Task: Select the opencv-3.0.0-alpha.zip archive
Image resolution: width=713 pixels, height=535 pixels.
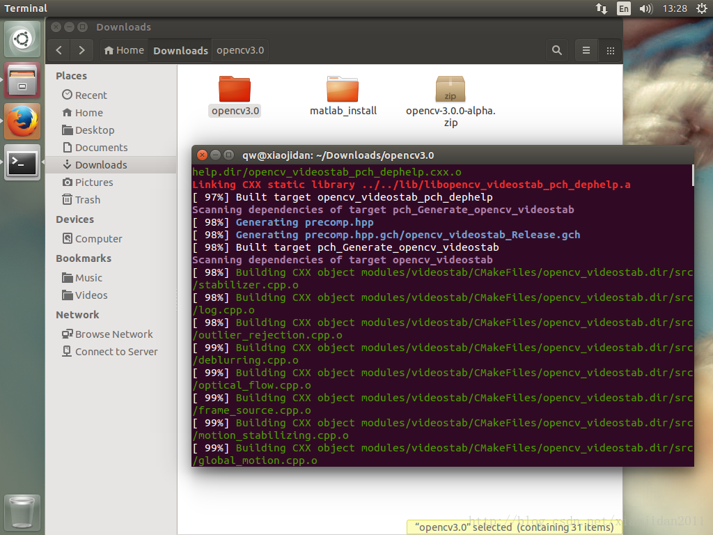Action: coord(450,89)
